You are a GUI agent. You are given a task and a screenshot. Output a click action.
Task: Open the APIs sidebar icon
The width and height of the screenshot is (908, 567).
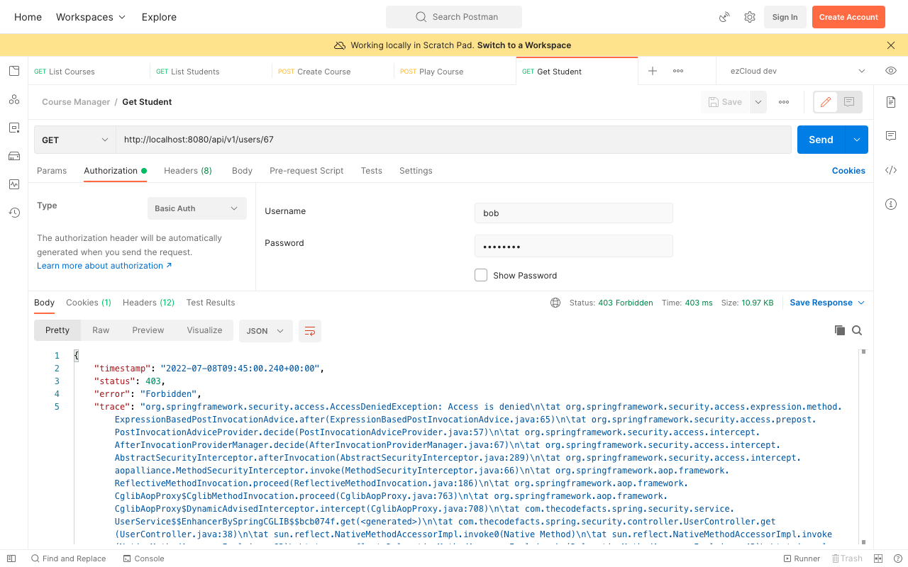coord(14,99)
